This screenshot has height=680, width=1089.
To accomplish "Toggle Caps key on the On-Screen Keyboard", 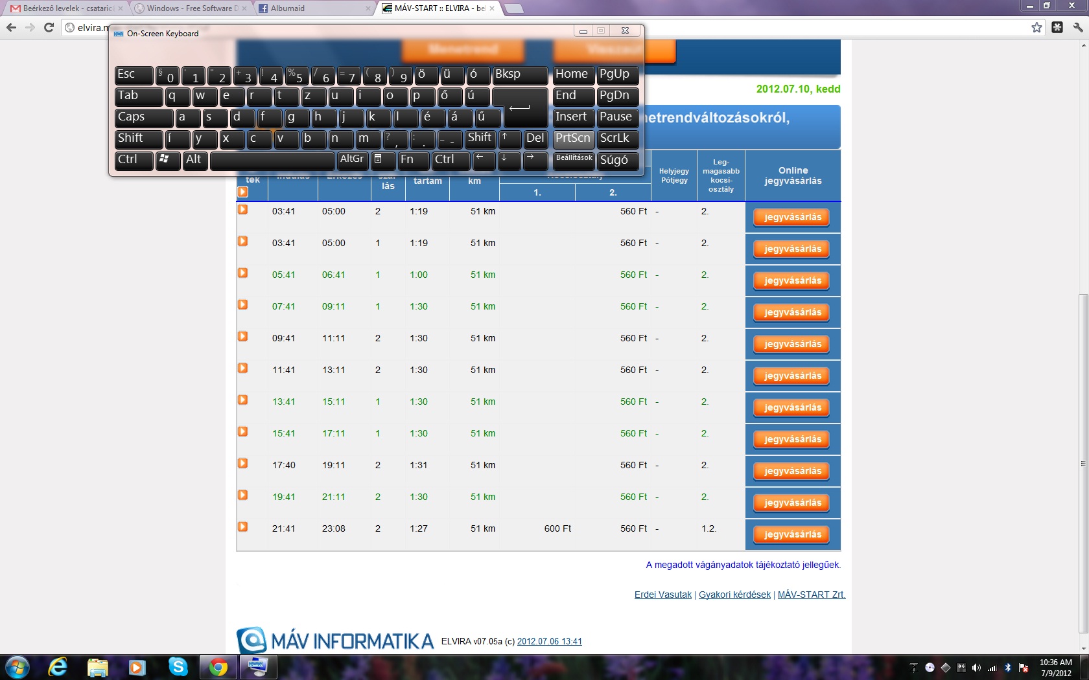I will [144, 117].
